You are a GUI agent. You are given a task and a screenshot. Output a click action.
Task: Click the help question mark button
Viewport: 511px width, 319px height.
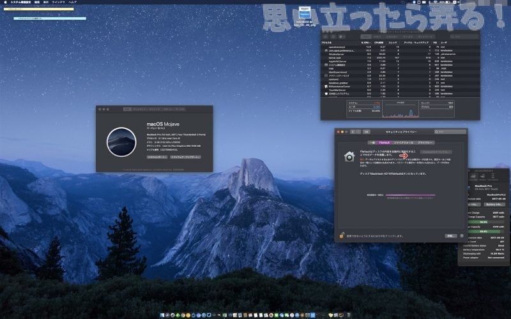(461, 235)
